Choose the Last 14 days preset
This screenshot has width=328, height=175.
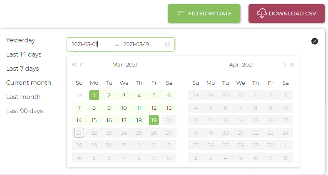point(24,54)
